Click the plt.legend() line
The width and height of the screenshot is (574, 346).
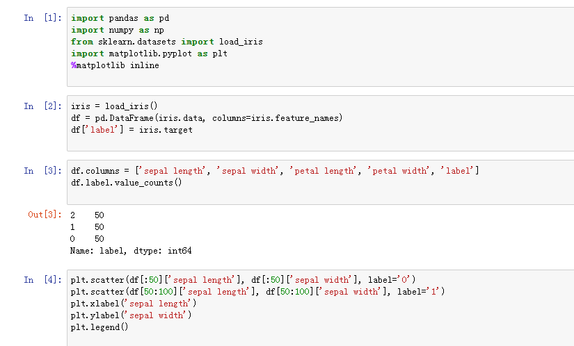tap(99, 327)
